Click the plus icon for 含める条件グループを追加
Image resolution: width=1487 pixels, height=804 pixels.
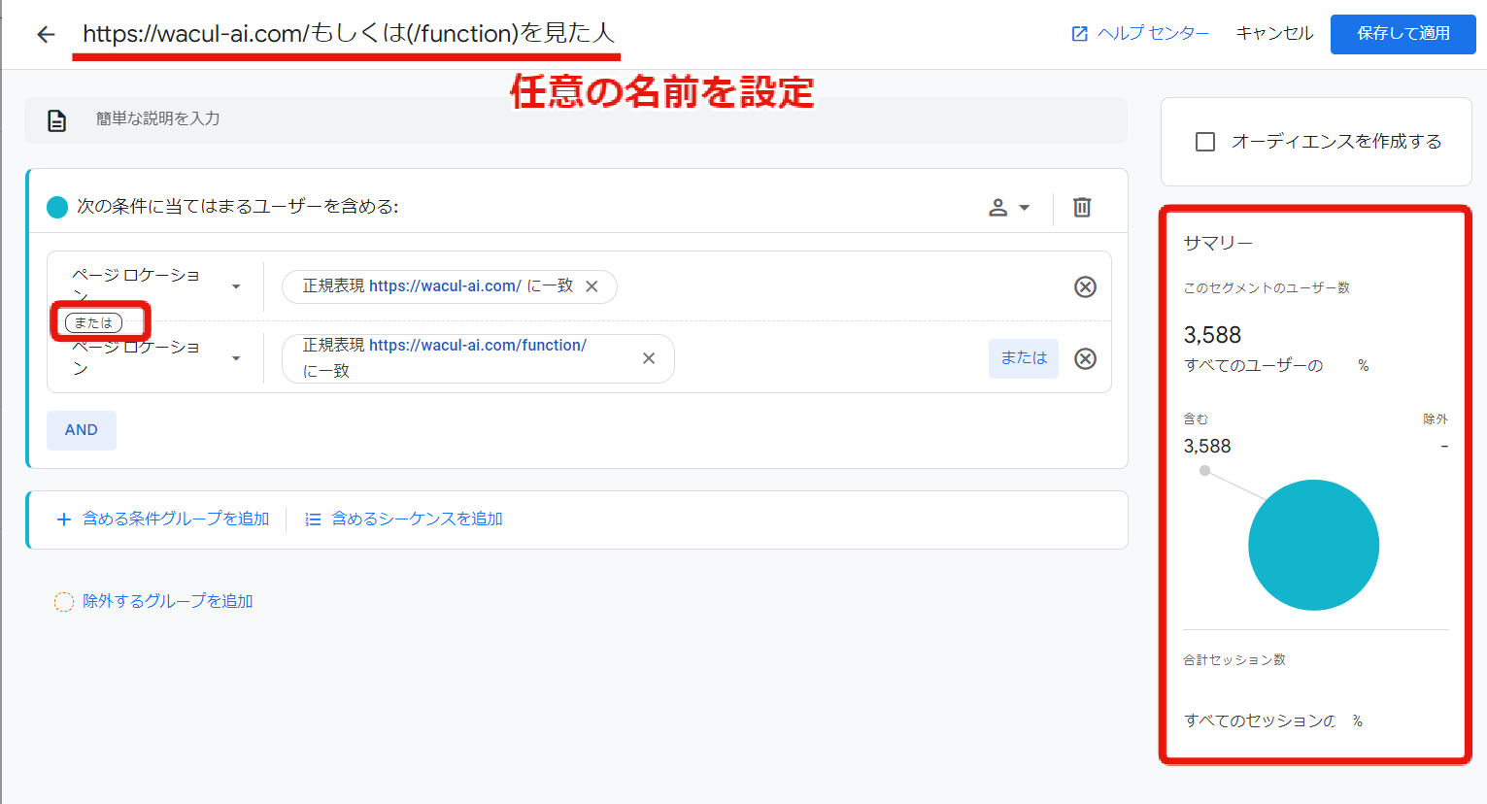point(63,519)
